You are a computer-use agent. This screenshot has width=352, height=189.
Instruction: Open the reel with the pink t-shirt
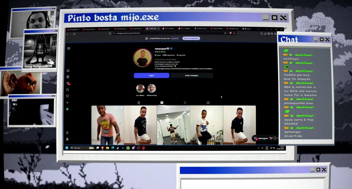[108, 125]
